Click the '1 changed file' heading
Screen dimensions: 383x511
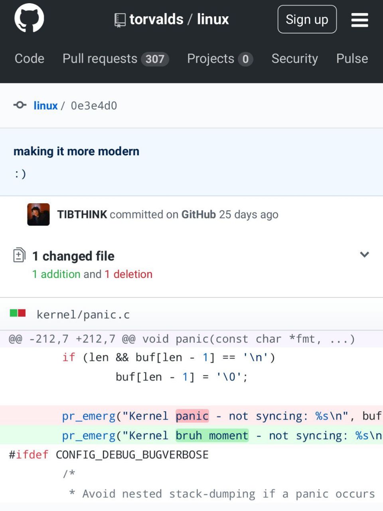73,256
